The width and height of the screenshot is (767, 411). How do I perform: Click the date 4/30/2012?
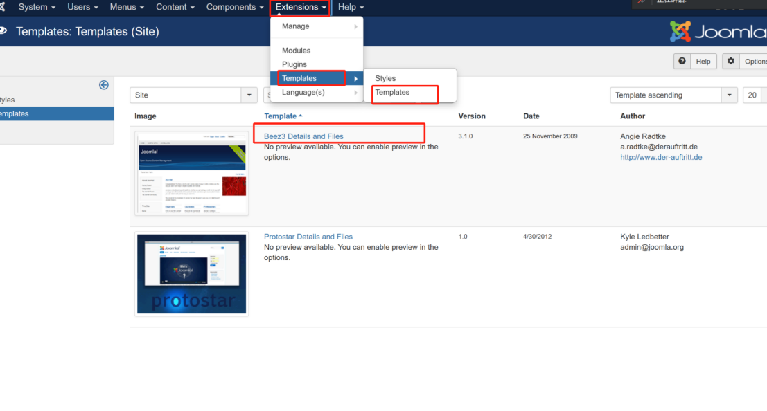[537, 237]
